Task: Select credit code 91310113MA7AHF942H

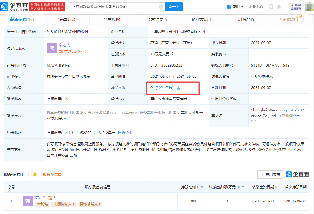Action: pos(67,31)
